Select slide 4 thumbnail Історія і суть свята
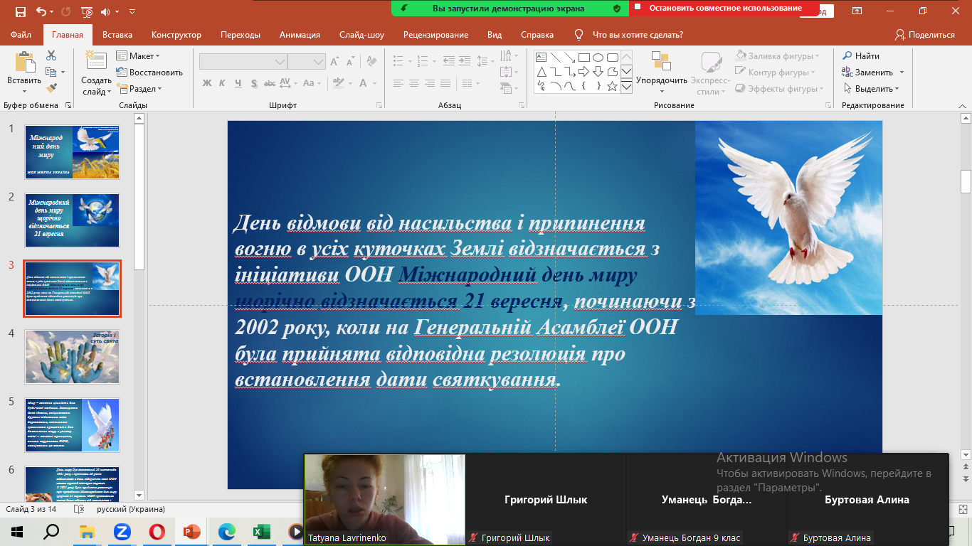 pos(72,356)
